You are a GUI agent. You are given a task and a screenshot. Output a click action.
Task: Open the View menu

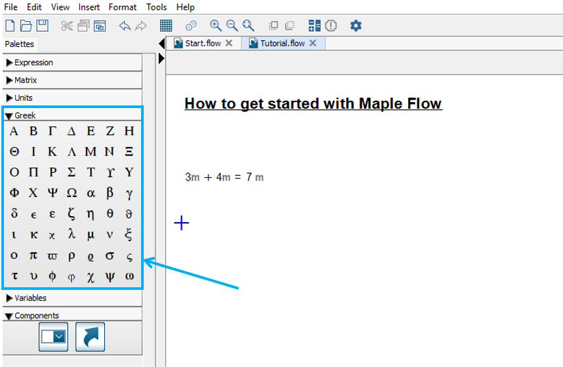(61, 7)
